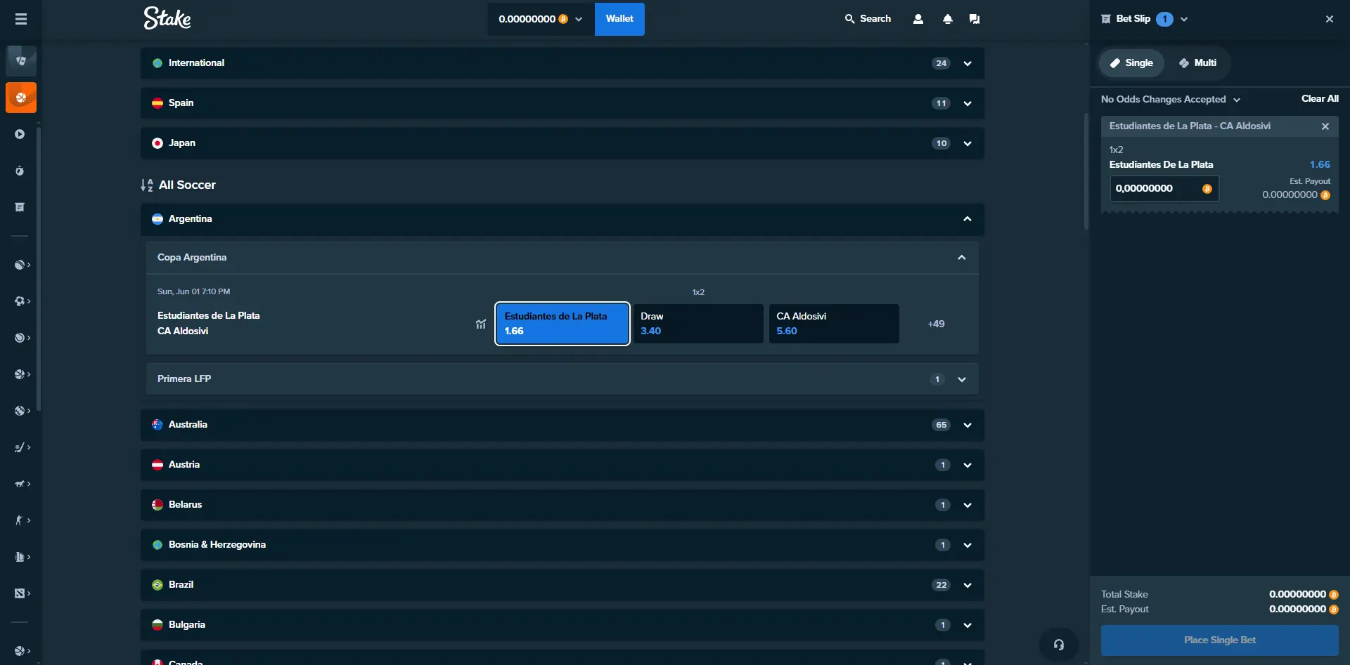Open My Bets receipt icon in sidebar

pos(20,207)
